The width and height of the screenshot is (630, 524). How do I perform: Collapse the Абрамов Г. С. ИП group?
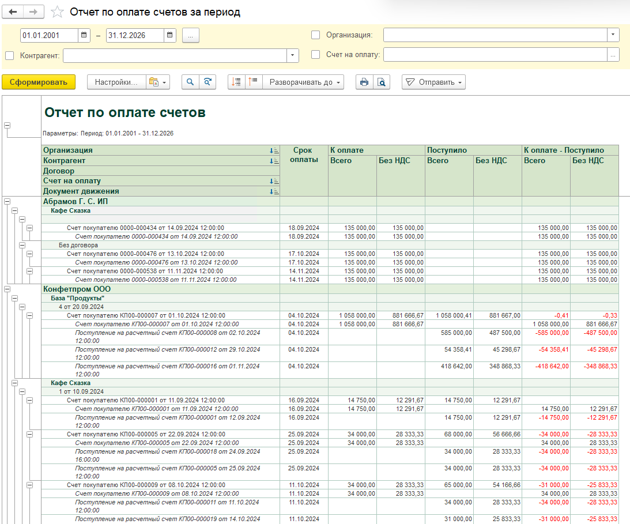7,201
